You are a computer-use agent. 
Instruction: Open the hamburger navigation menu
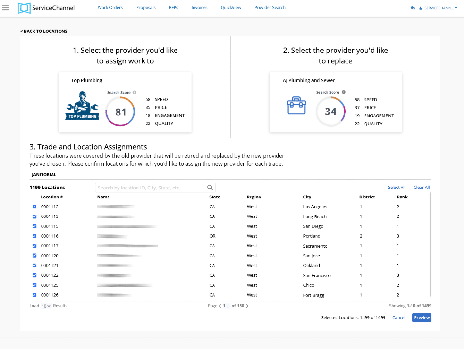pos(5,8)
